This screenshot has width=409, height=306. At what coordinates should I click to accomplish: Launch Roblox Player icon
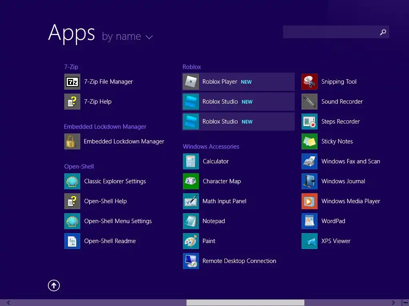tap(191, 82)
